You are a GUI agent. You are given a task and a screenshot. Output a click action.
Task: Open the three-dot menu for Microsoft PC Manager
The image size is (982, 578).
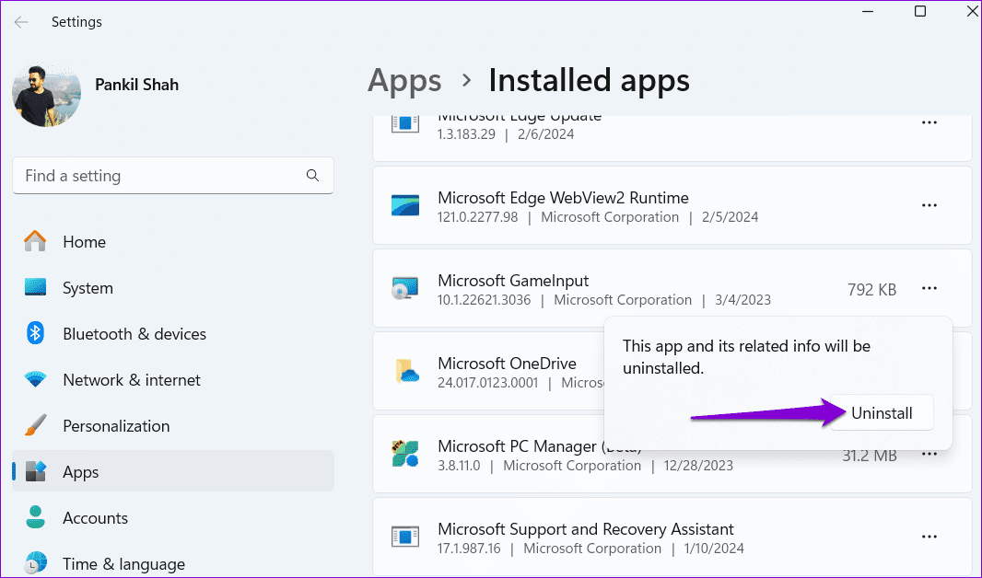pyautogui.click(x=929, y=454)
